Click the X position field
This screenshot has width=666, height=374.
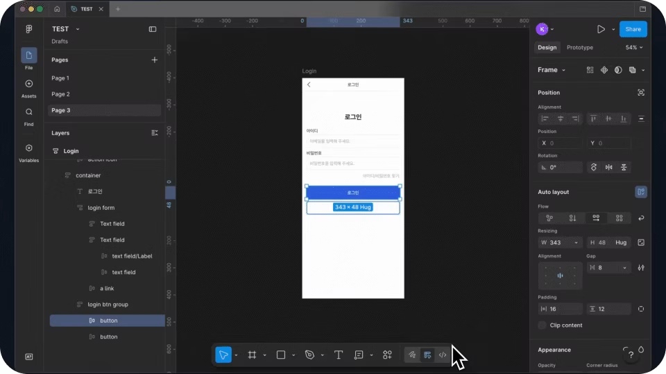point(561,143)
